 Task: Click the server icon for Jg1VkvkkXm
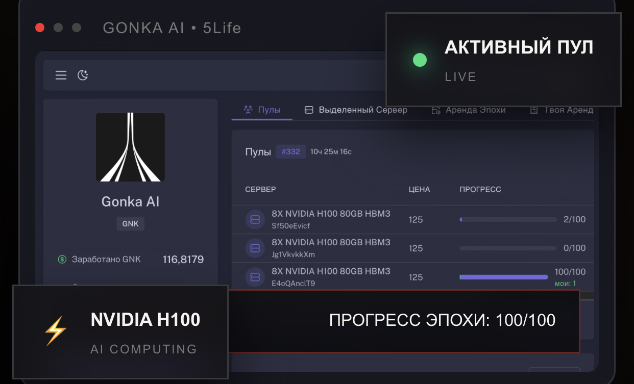coord(255,248)
